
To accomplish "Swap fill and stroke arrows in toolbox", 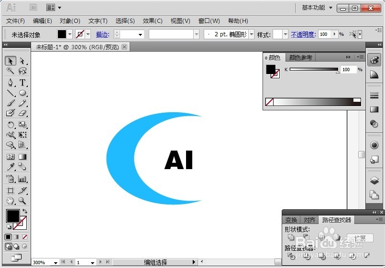I will coord(24,211).
